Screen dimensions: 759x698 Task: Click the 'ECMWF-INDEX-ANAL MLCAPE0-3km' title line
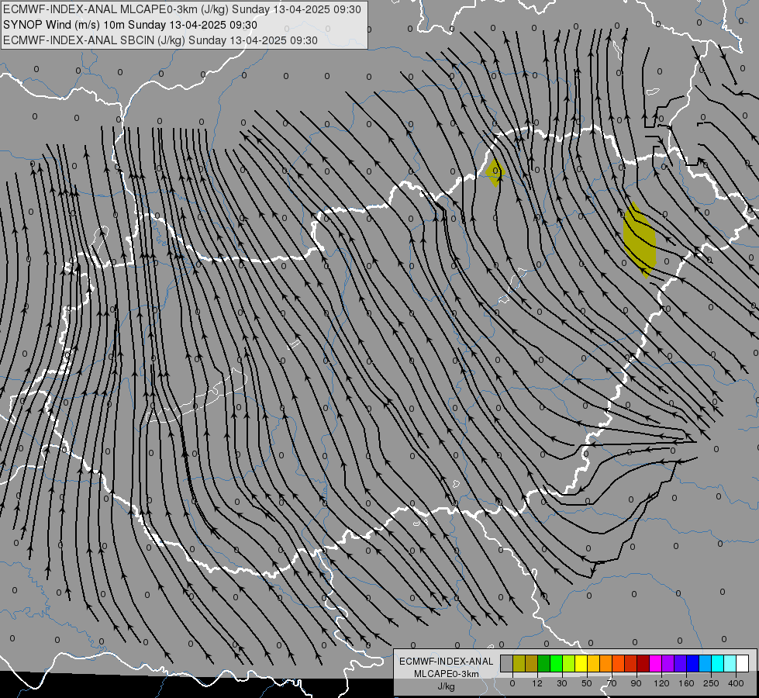pos(182,9)
